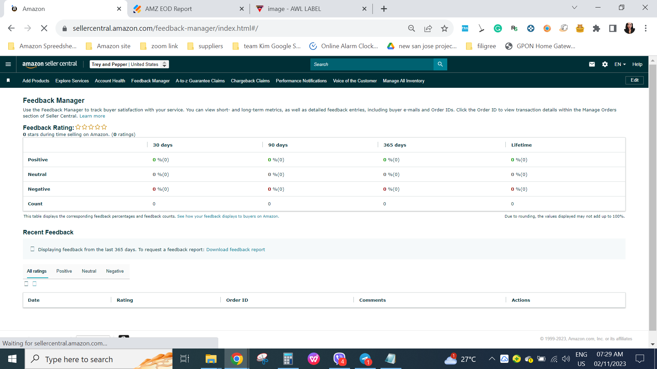The width and height of the screenshot is (657, 369).
Task: Click Download feedback report link
Action: [235, 250]
